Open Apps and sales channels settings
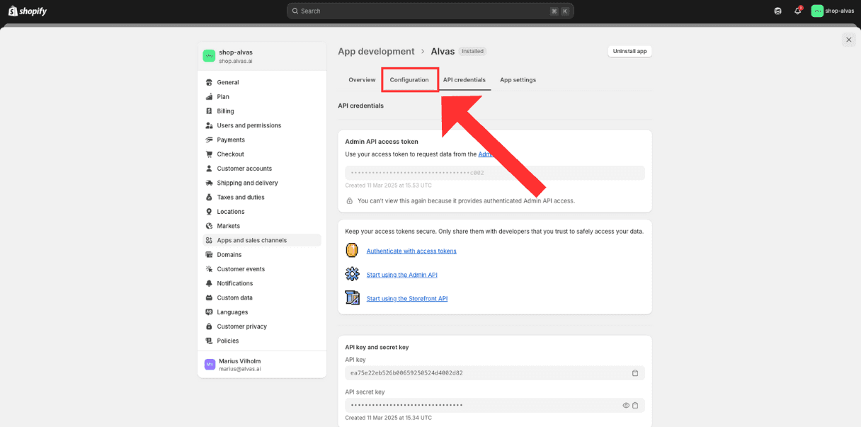The image size is (861, 427). (x=261, y=240)
